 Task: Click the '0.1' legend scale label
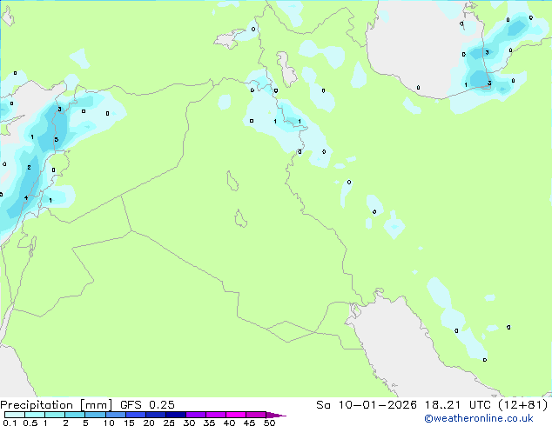tap(10, 423)
